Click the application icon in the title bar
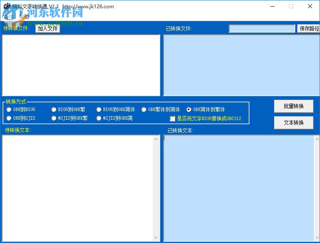Viewport: 320px width, 243px height. click(7, 6)
